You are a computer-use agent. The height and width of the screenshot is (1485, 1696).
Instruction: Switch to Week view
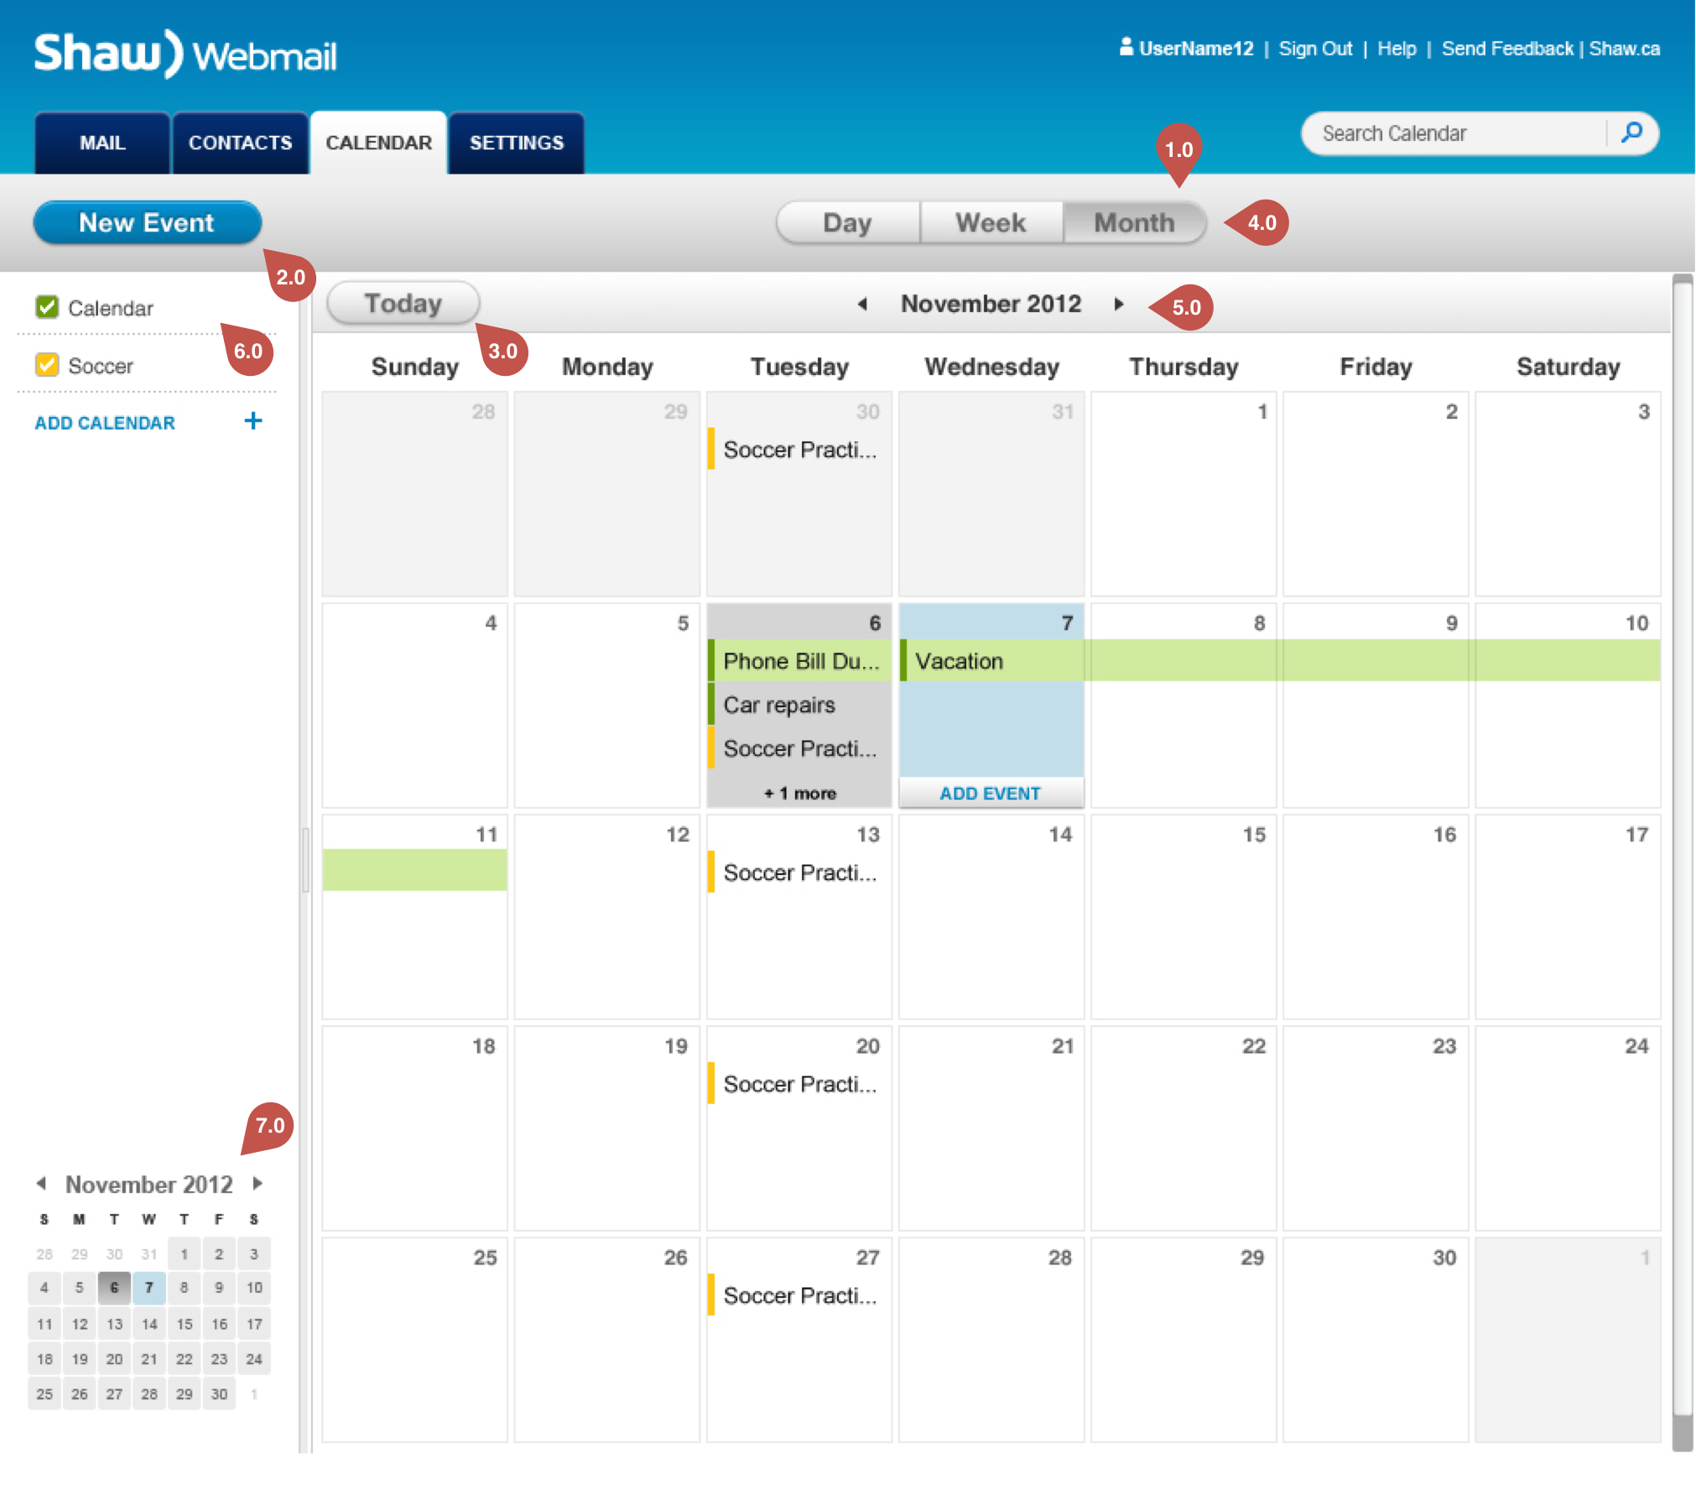pyautogui.click(x=991, y=222)
